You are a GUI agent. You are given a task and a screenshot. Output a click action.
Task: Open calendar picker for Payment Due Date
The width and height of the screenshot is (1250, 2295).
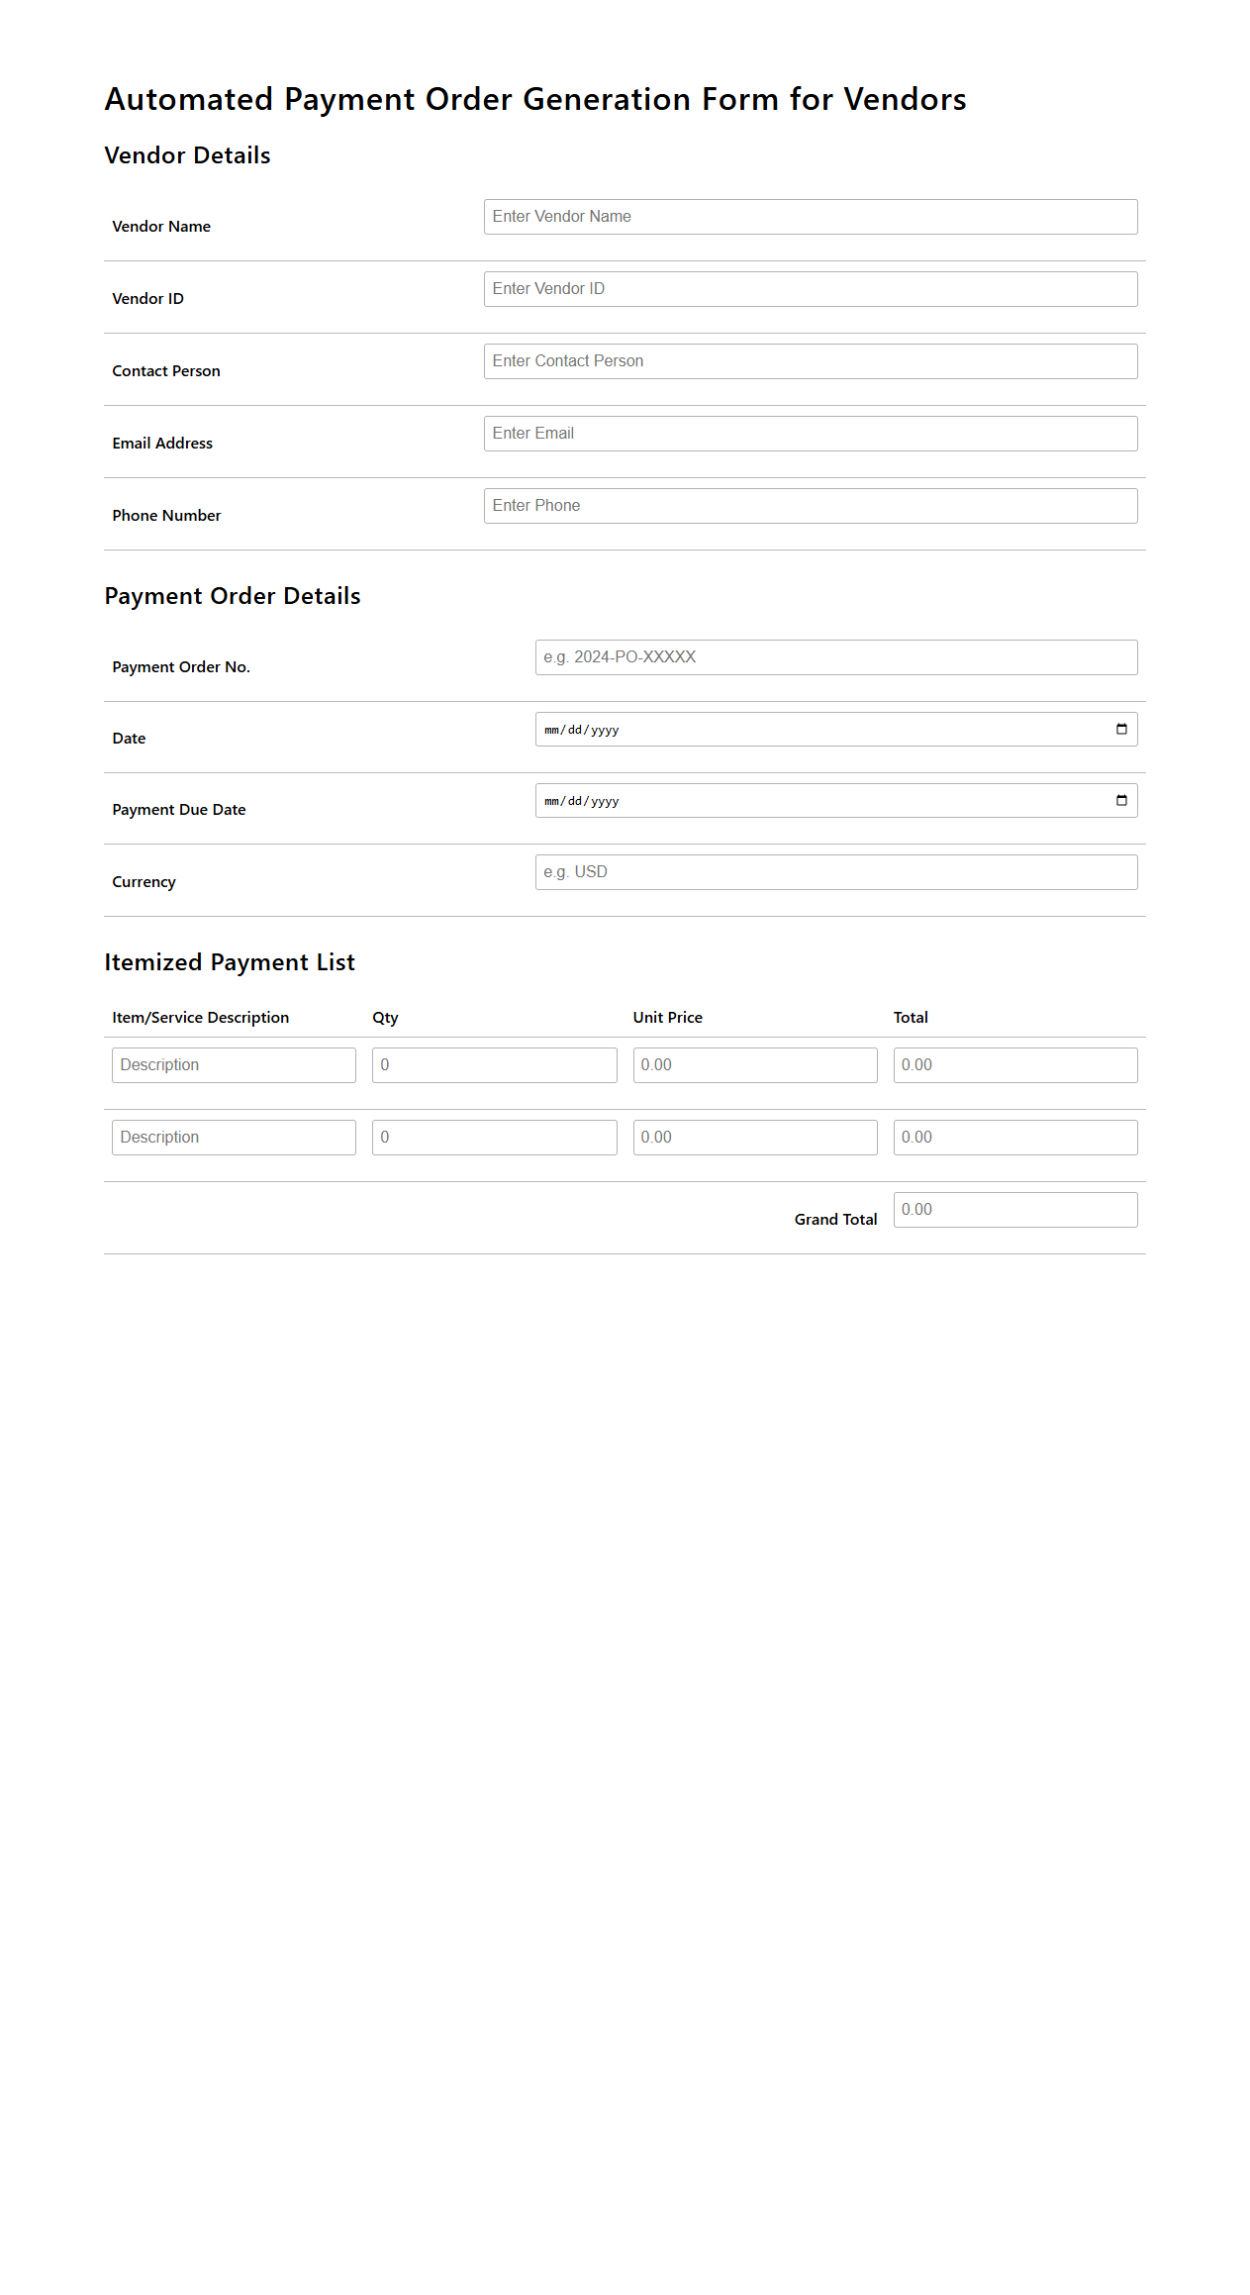pyautogui.click(x=1121, y=801)
